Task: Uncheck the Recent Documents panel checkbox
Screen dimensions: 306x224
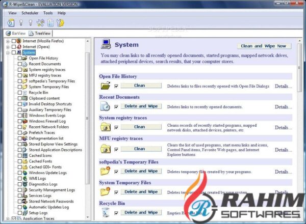Action: pyautogui.click(x=116, y=107)
